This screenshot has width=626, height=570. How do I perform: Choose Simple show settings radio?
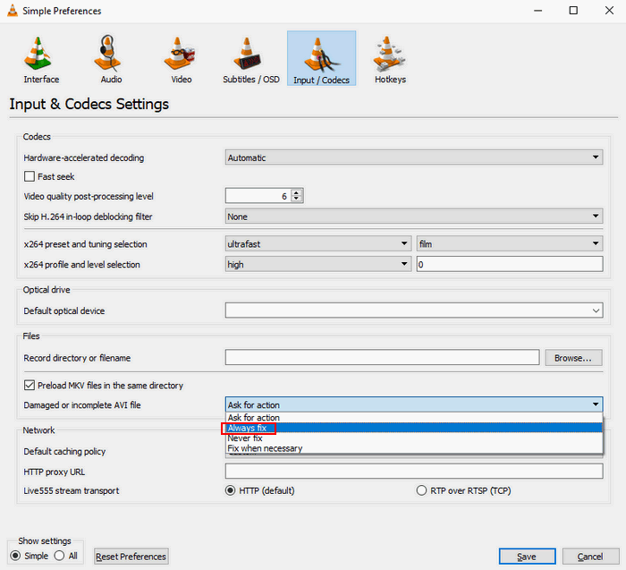click(15, 556)
